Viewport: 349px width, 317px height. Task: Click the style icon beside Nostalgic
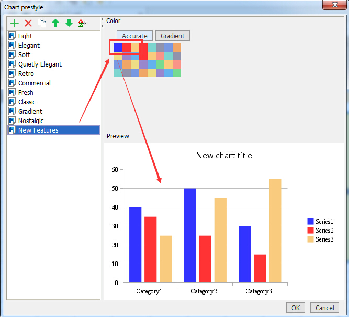(x=12, y=121)
